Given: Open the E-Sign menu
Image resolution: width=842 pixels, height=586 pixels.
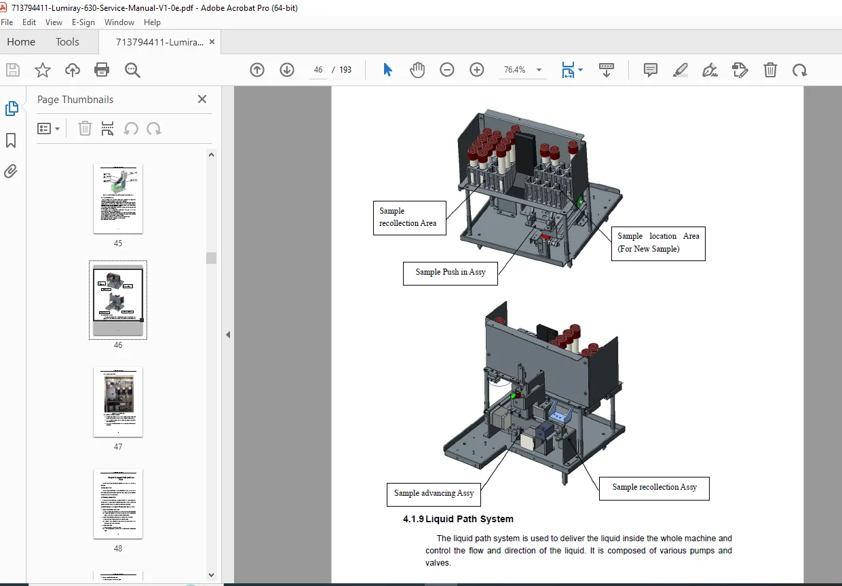Looking at the screenshot, I should [x=83, y=22].
